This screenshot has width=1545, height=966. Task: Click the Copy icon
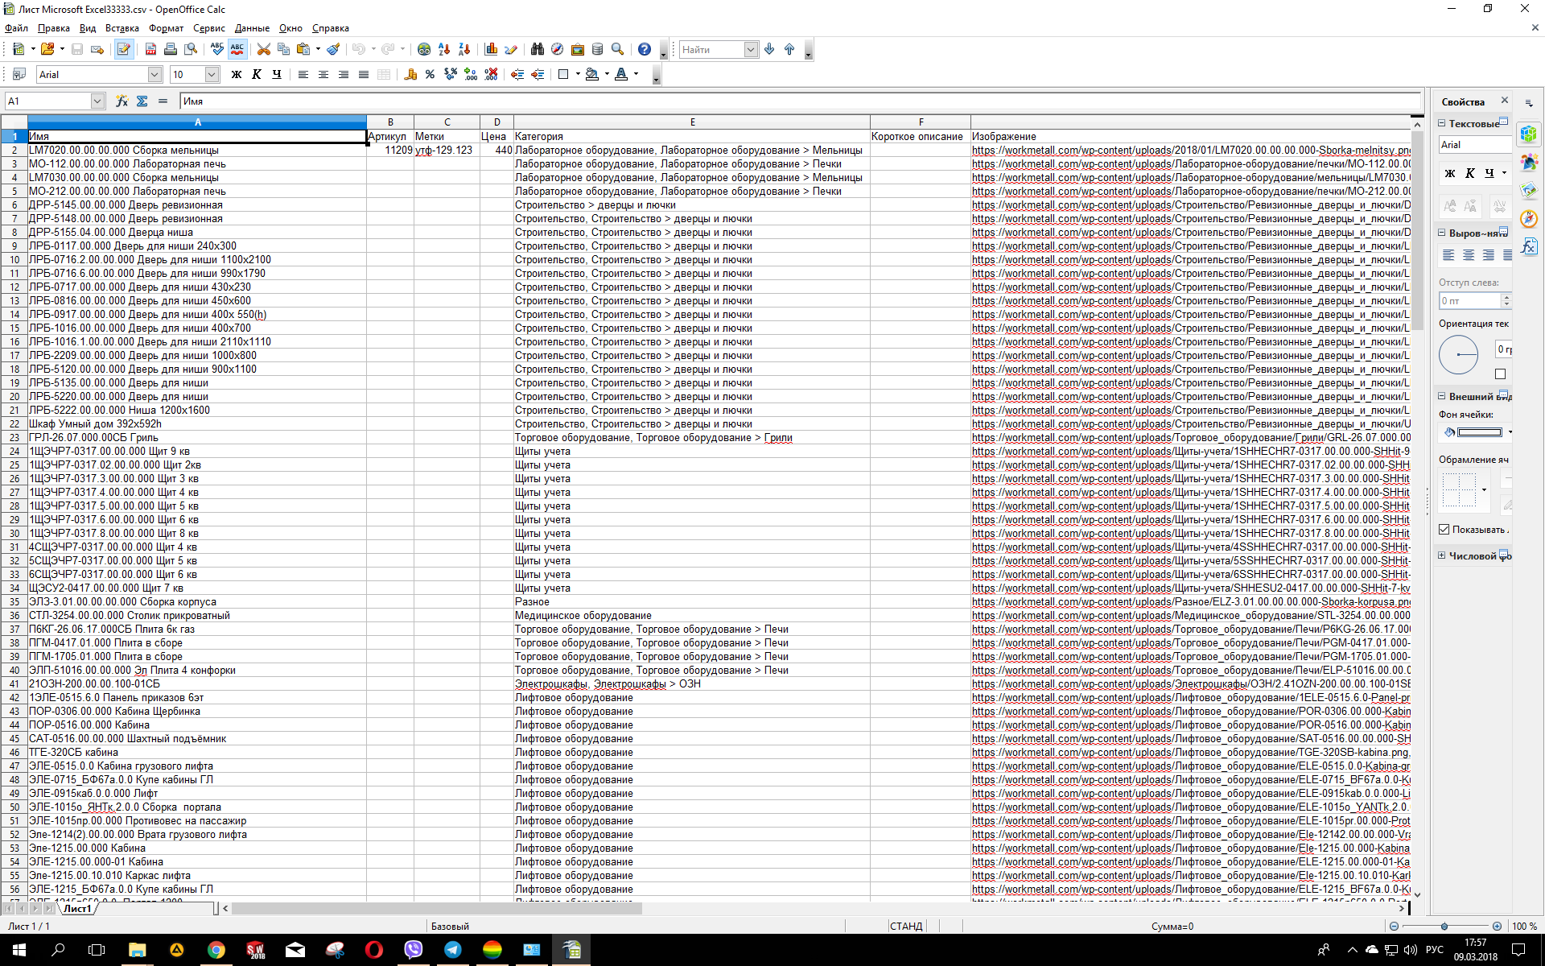(x=283, y=50)
